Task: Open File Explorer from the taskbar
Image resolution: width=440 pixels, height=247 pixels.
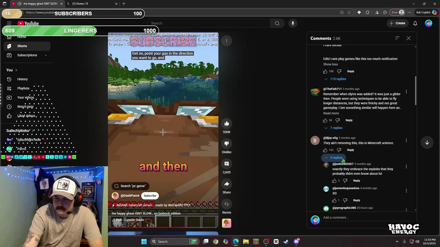Action: (x=246, y=242)
